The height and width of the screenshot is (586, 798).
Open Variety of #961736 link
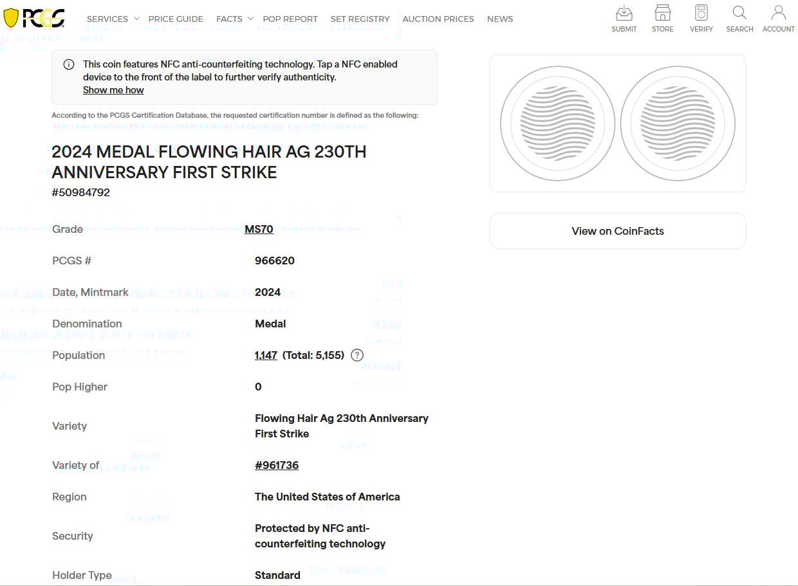coord(277,465)
